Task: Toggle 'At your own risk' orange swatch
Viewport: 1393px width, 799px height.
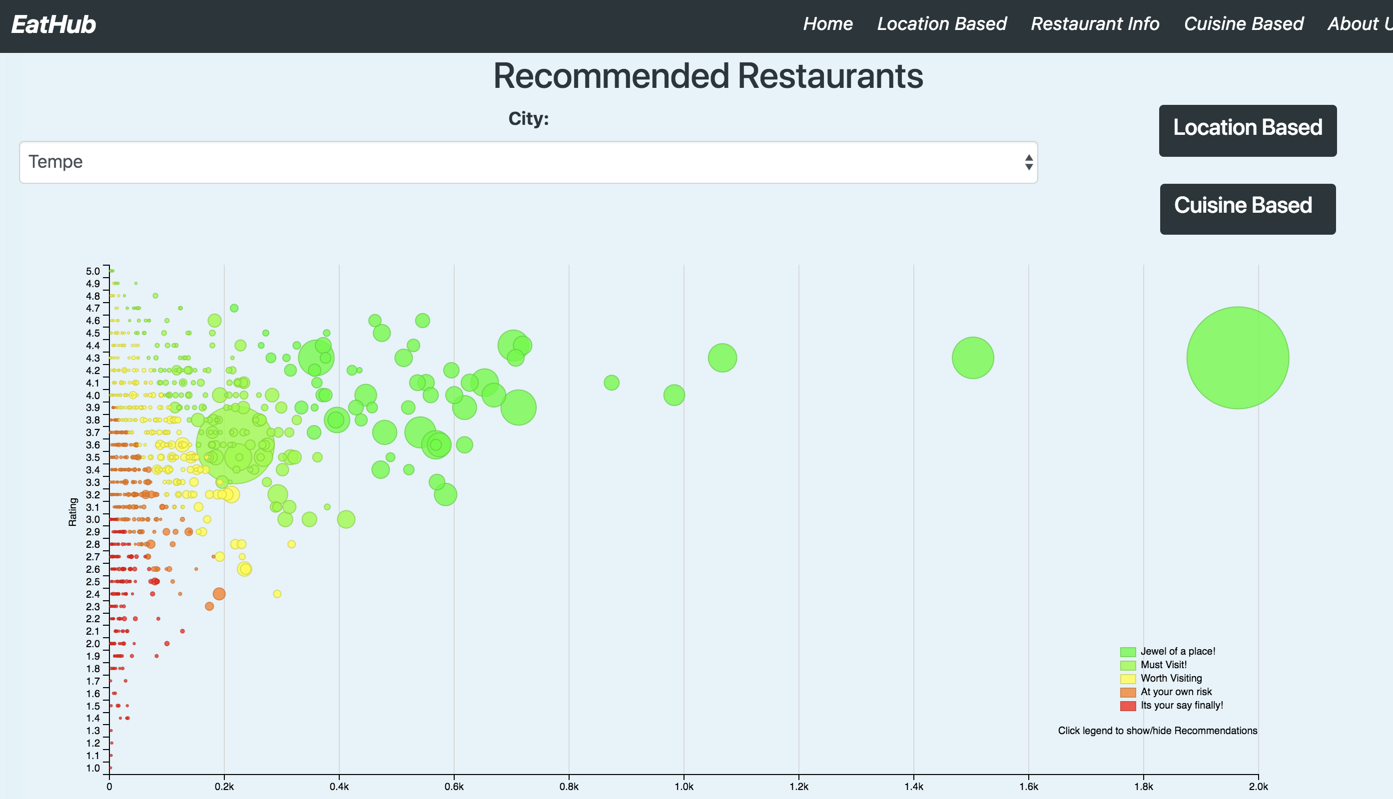Action: click(x=1127, y=693)
